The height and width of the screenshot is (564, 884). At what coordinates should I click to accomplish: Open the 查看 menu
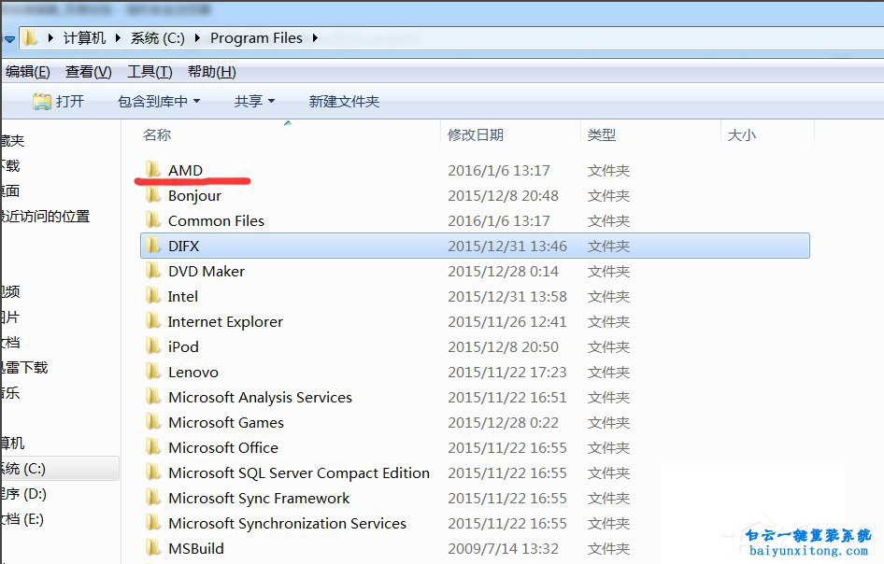pyautogui.click(x=87, y=71)
